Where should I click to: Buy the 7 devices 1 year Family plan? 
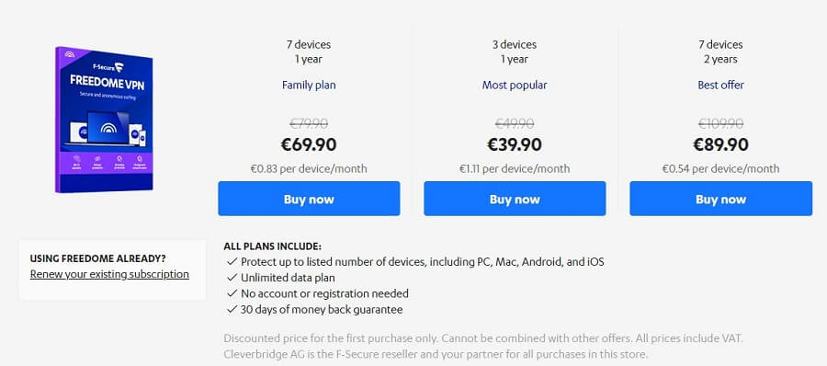[x=309, y=199]
